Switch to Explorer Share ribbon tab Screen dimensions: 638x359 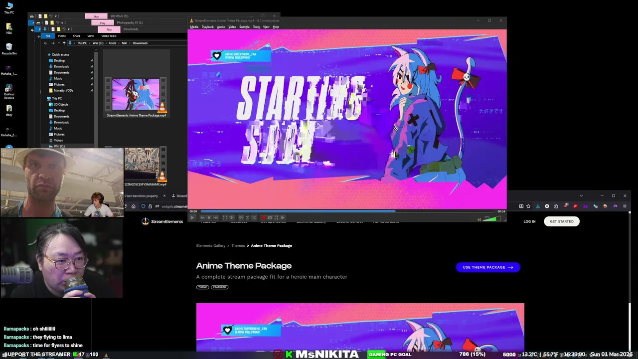[x=76, y=36]
